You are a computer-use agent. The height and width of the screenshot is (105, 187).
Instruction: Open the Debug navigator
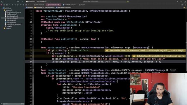point(18,5)
